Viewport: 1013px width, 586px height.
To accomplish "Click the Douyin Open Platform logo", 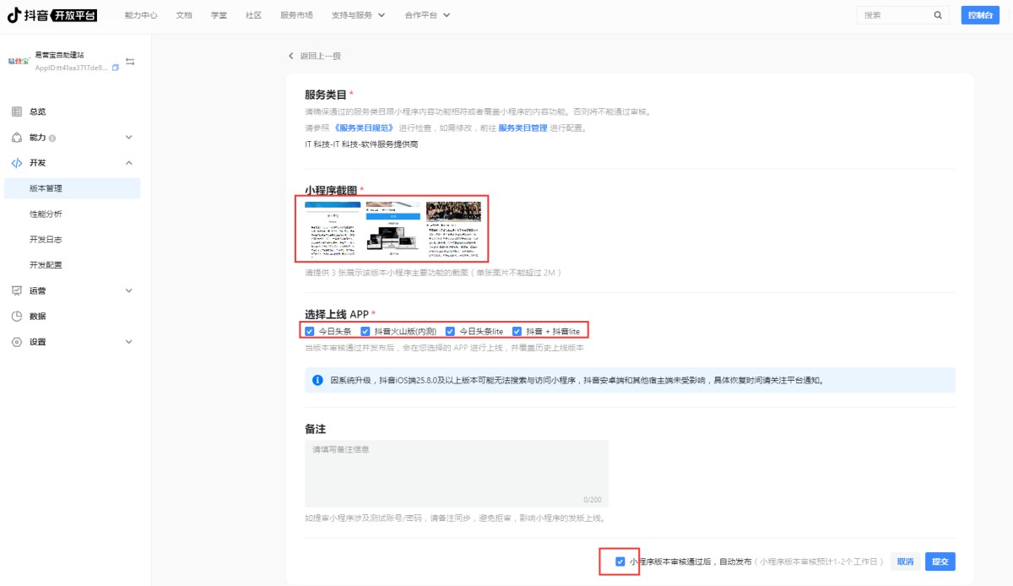I will [x=52, y=14].
